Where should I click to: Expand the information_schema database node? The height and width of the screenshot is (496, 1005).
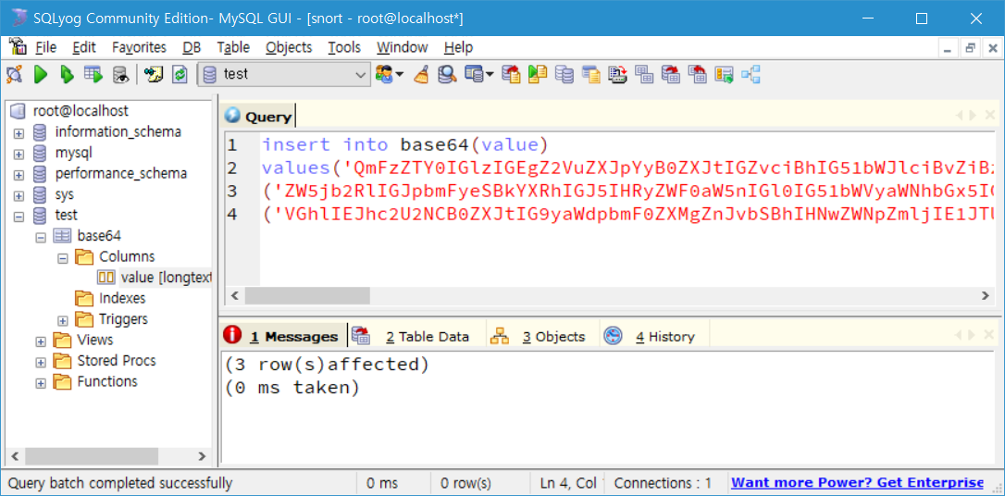click(19, 133)
